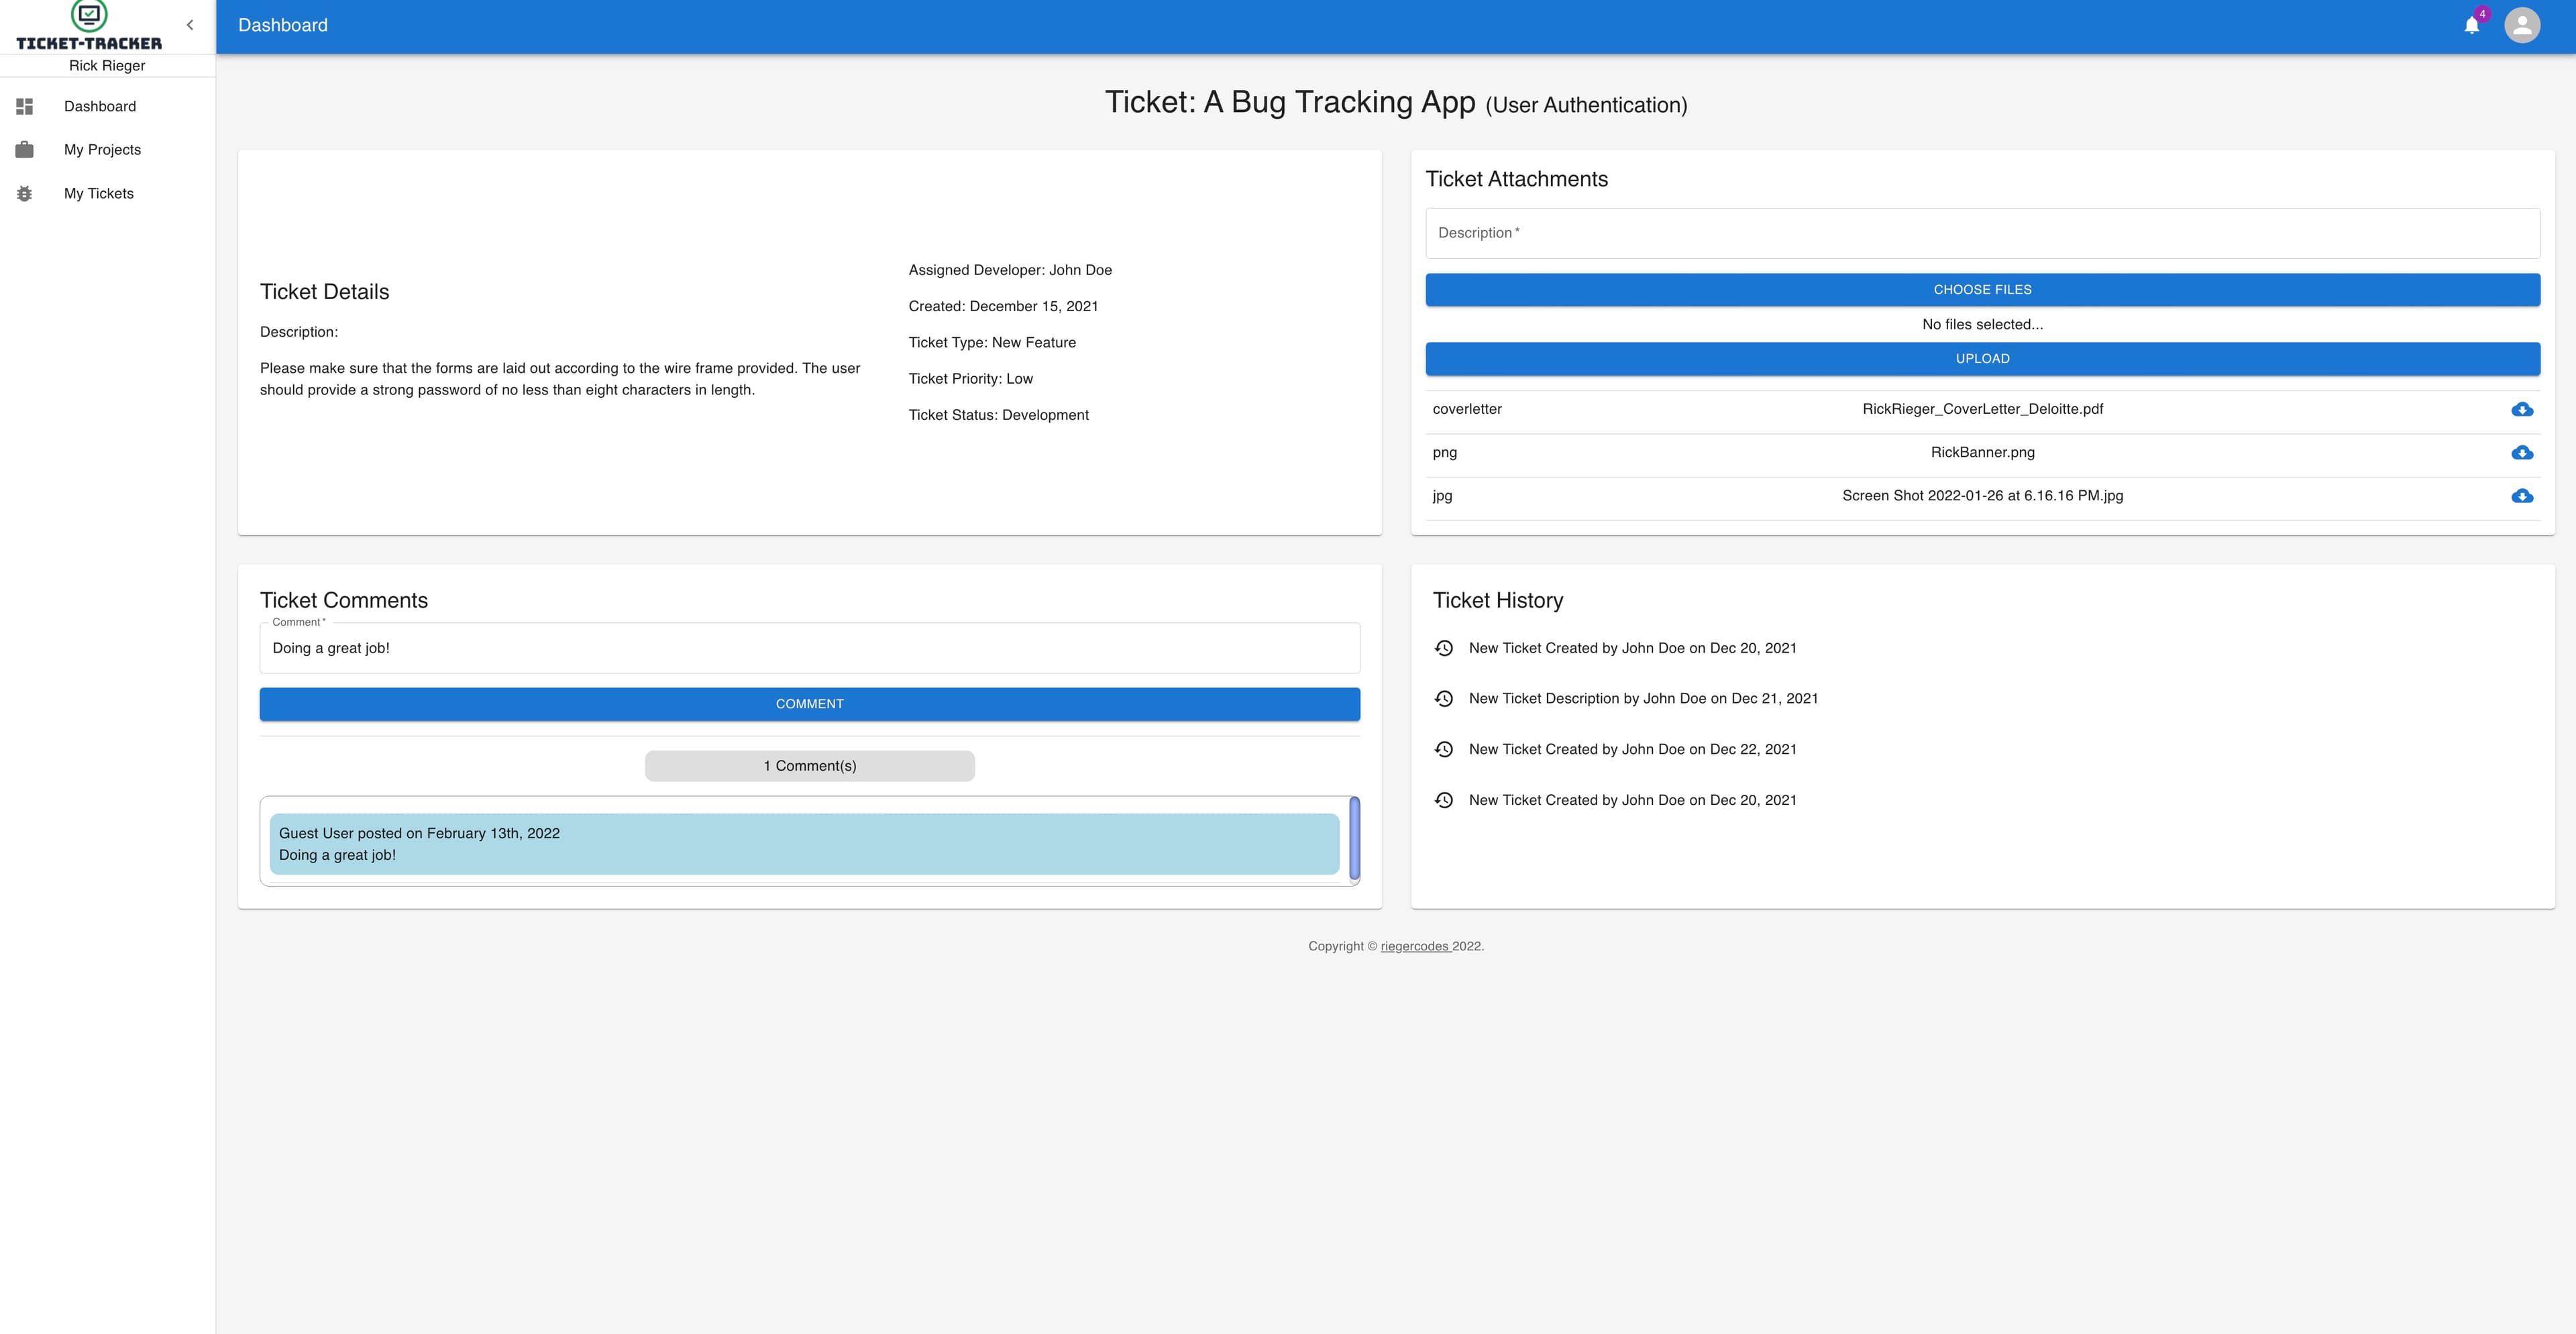Screen dimensions: 2576x1334
Task: Open My Projects from the sidebar
Action: click(x=102, y=149)
